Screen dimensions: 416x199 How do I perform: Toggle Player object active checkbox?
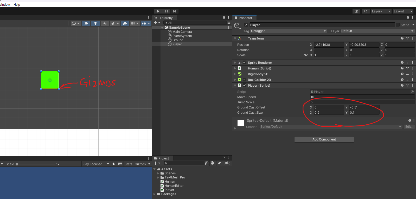click(x=246, y=25)
